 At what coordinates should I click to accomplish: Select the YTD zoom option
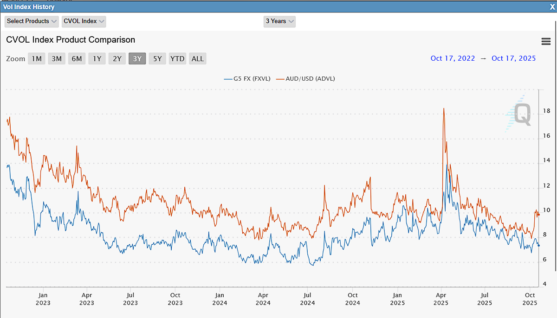coord(177,58)
